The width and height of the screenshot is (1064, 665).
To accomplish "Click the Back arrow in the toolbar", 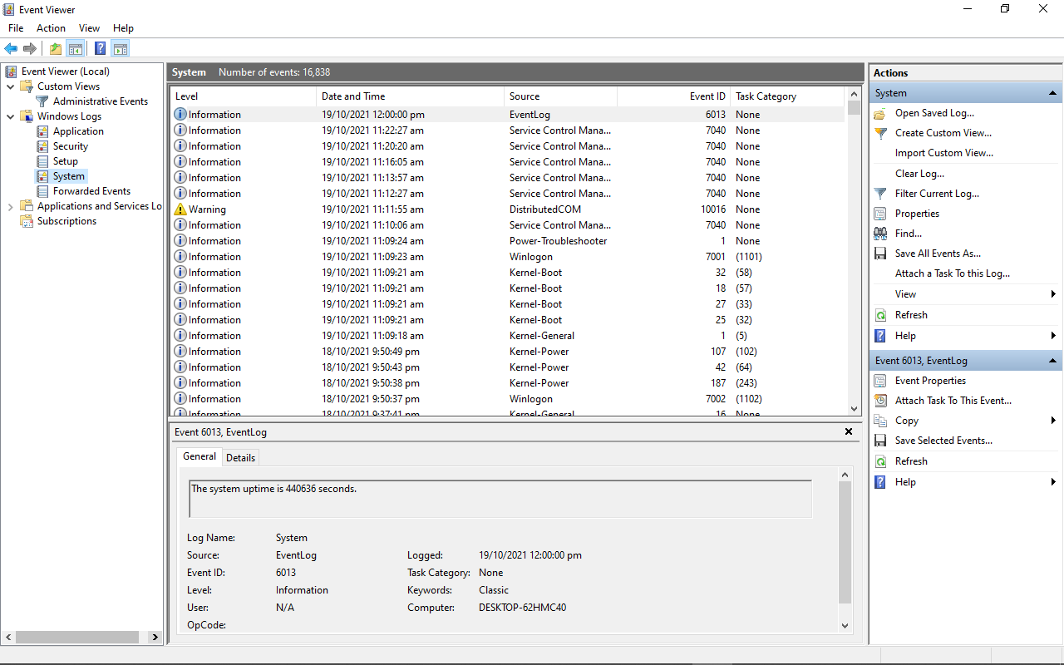I will click(11, 48).
